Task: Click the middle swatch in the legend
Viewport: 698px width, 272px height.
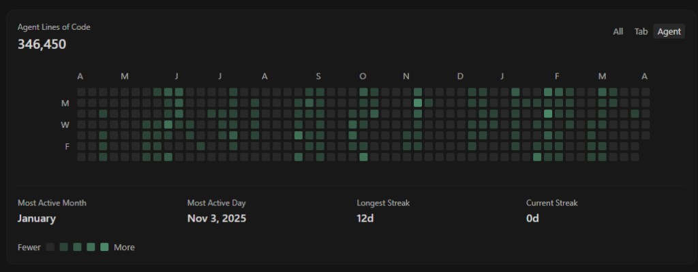Action: (x=77, y=247)
